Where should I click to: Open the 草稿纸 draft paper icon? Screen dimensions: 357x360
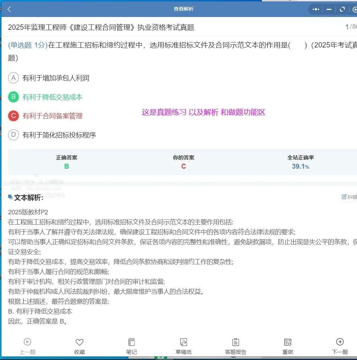[183, 342]
